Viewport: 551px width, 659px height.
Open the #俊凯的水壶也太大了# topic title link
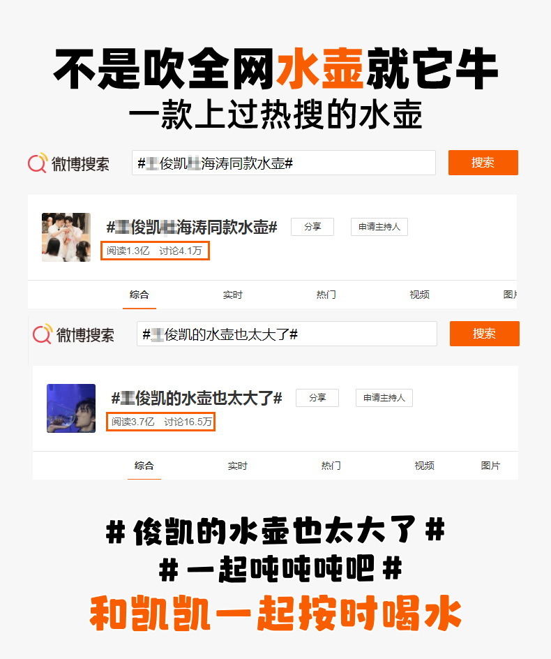pos(197,398)
